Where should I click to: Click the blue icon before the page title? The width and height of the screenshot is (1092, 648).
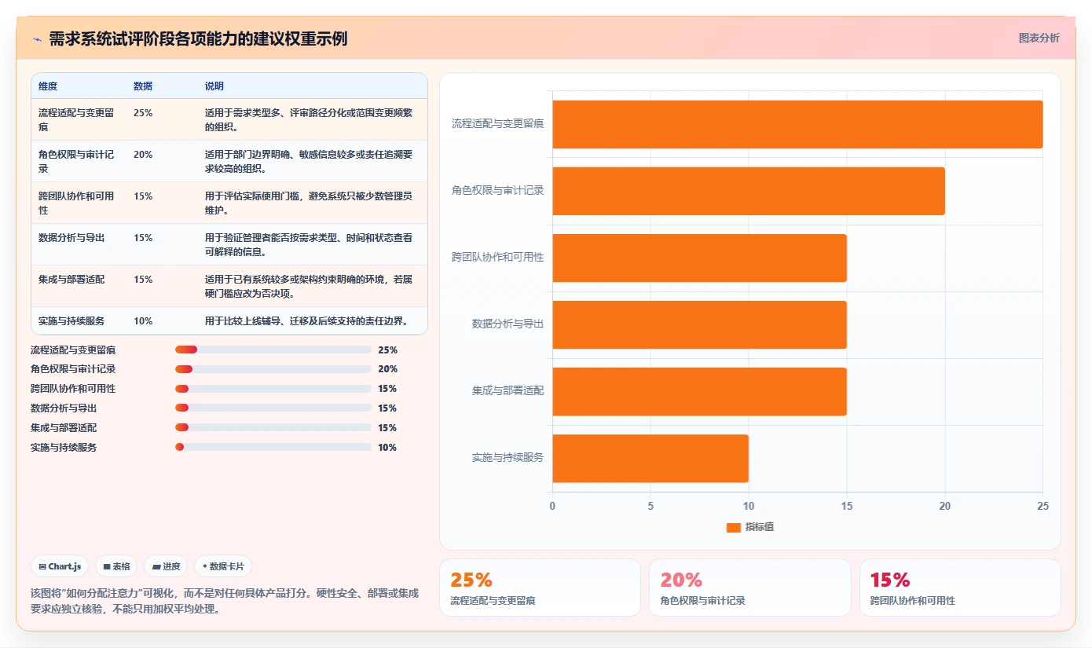[x=38, y=38]
